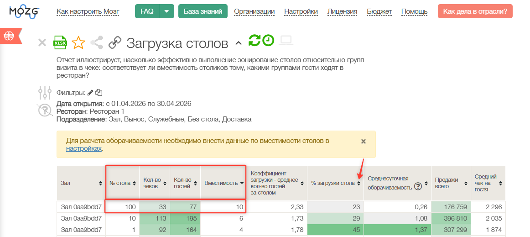Open Лицензия menu item

[x=343, y=11]
